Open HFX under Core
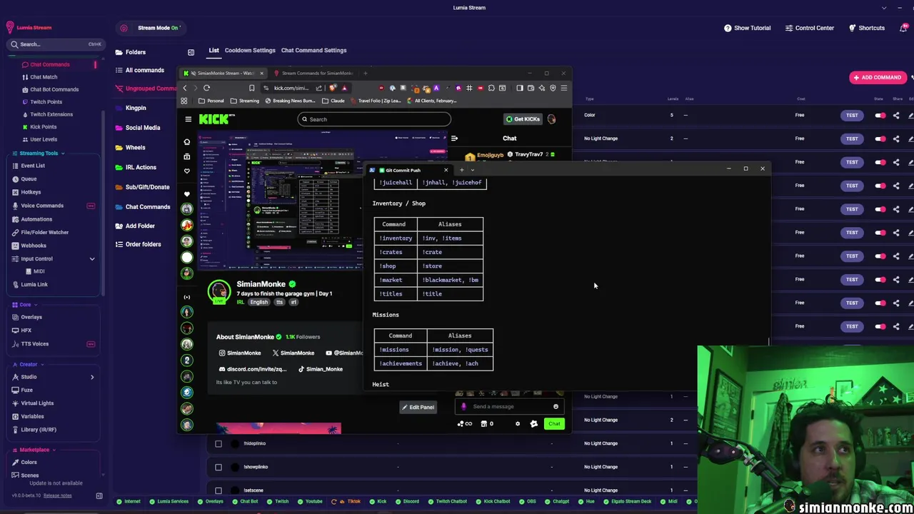Image resolution: width=914 pixels, height=514 pixels. click(x=26, y=331)
